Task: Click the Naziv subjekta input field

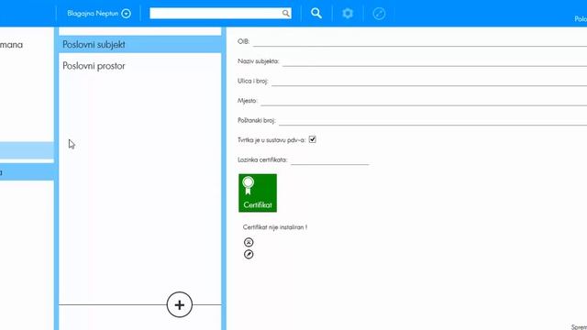Action: [435, 61]
